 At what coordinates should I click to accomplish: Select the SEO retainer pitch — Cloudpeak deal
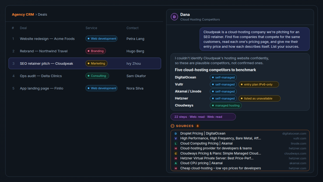click(85, 63)
